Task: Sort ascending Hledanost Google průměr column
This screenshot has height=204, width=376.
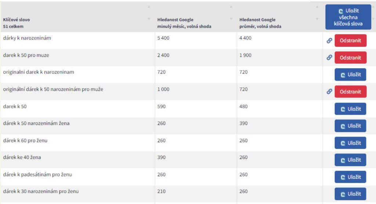Action: click(317, 7)
